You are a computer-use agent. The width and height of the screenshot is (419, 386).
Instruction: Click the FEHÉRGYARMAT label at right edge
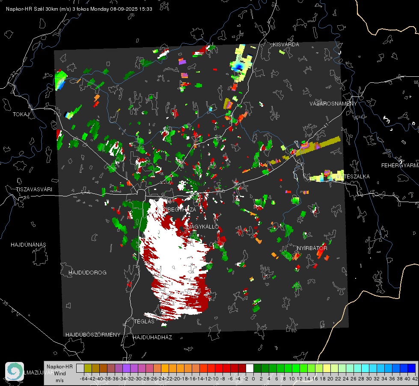click(x=400, y=165)
